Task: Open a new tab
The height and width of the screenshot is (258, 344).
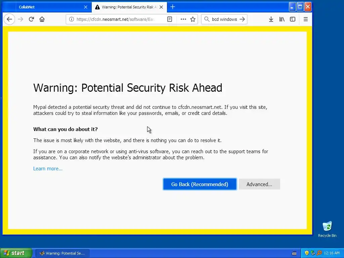Action: [173, 7]
